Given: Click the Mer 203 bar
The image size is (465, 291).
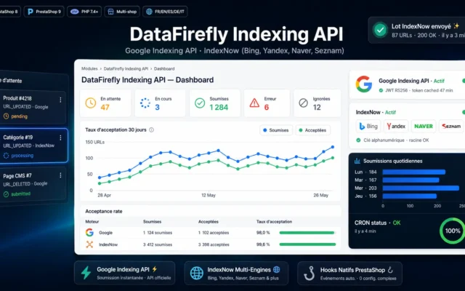Looking at the screenshot, I should click(421, 188).
